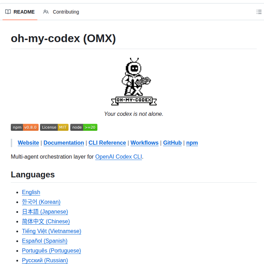The width and height of the screenshot is (264, 264).
Task: Open the Русский (Russian) language link
Action: pyautogui.click(x=45, y=261)
